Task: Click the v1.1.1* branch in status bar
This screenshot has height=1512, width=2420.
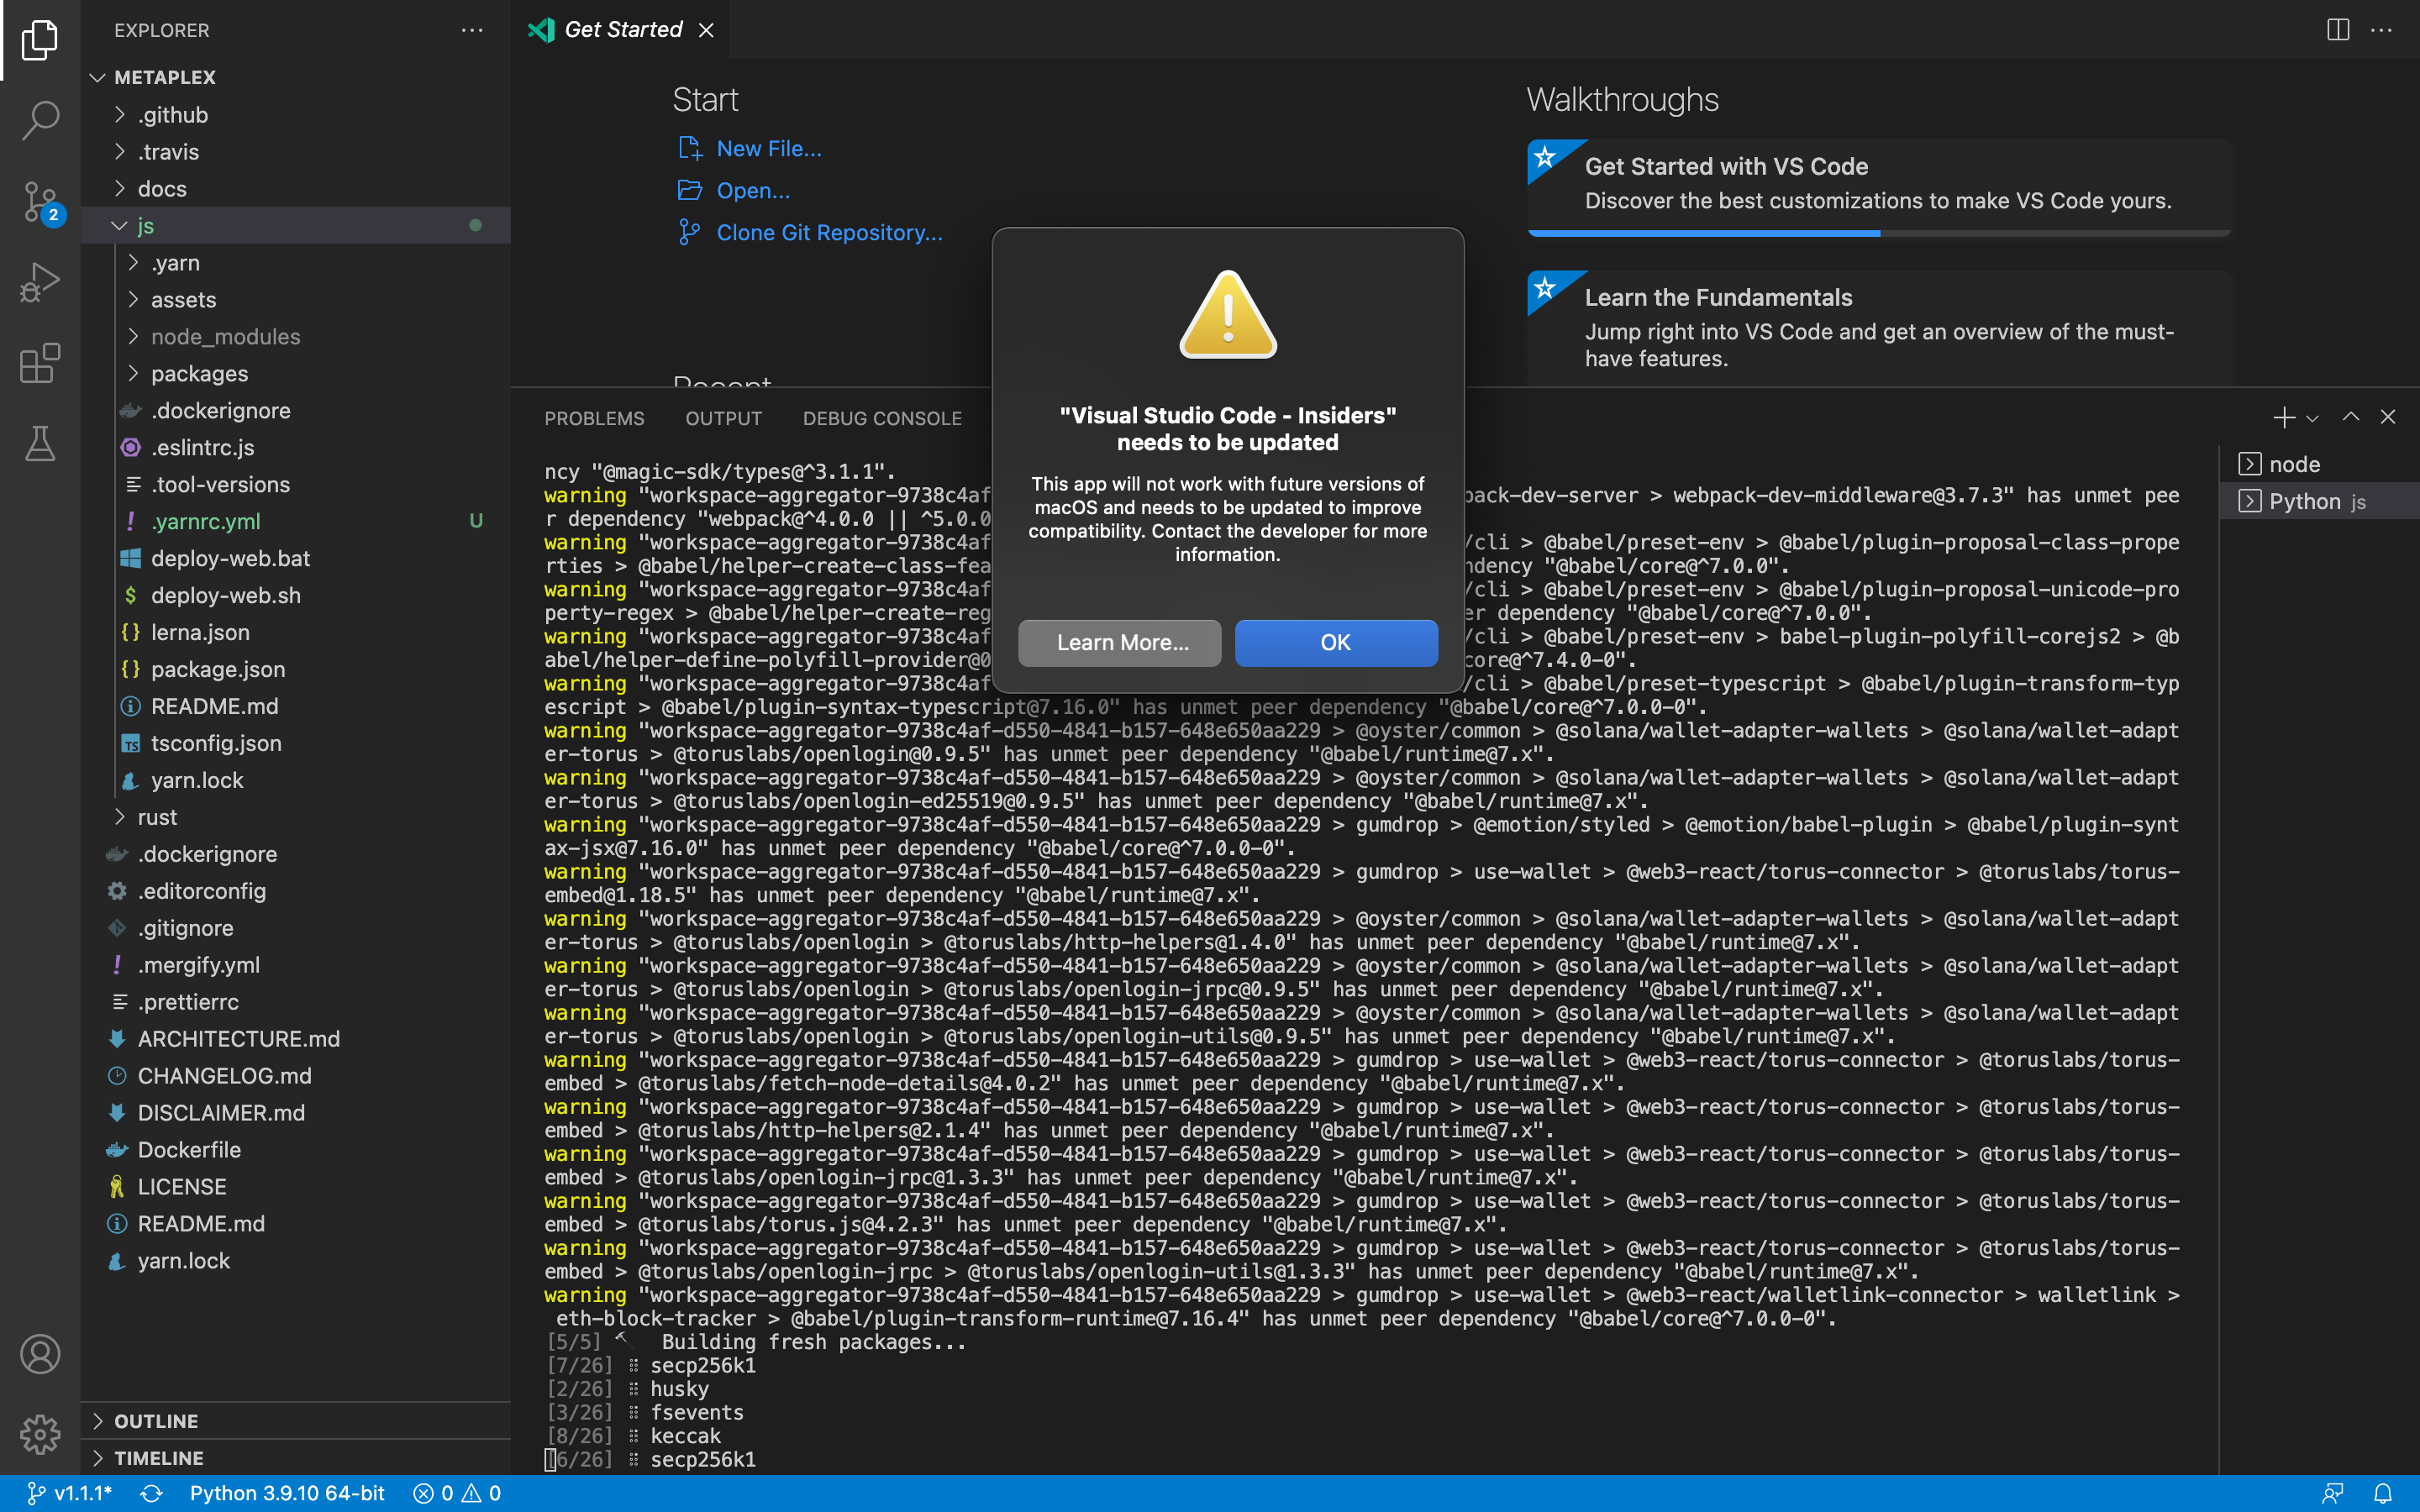Action: pos(70,1493)
